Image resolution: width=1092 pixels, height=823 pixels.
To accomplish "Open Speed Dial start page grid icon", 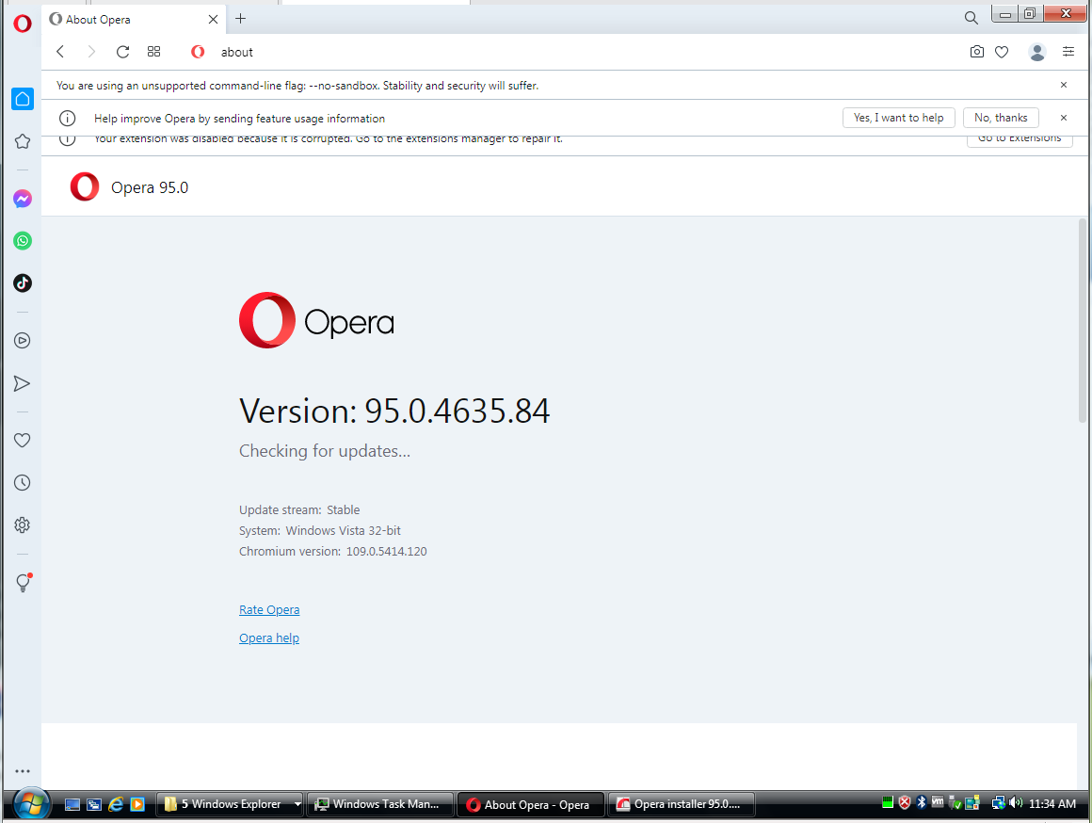I will (x=153, y=52).
